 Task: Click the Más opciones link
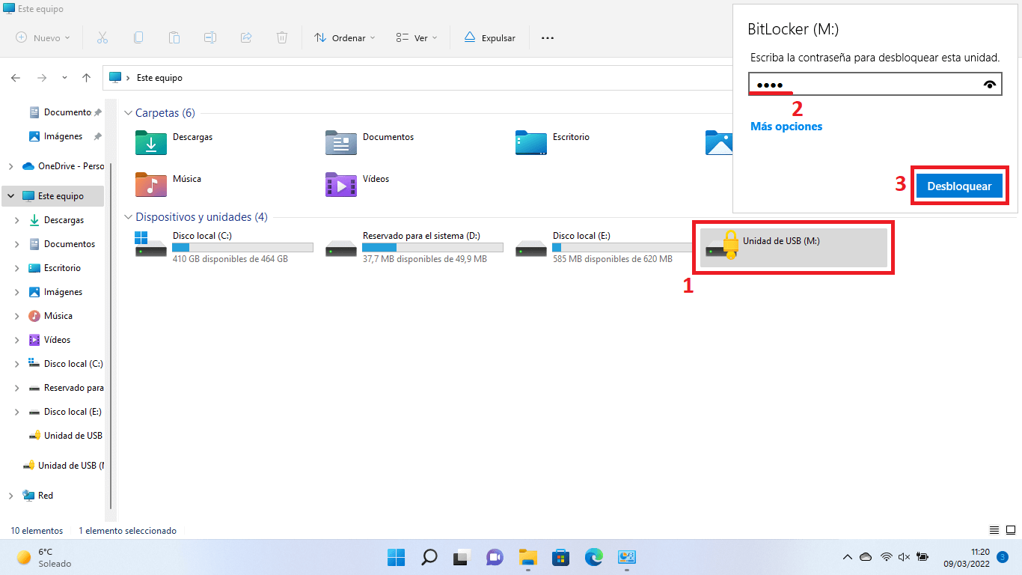click(786, 127)
